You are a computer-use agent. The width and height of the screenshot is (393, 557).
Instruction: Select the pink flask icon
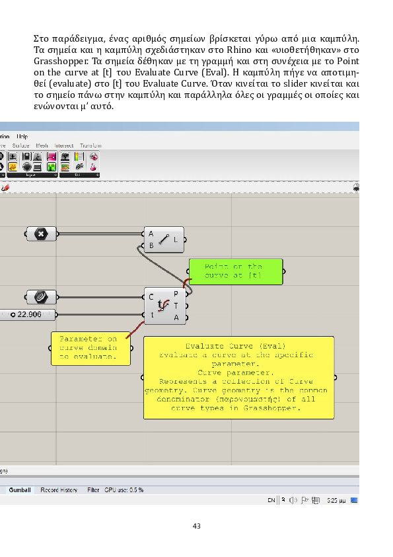93,167
